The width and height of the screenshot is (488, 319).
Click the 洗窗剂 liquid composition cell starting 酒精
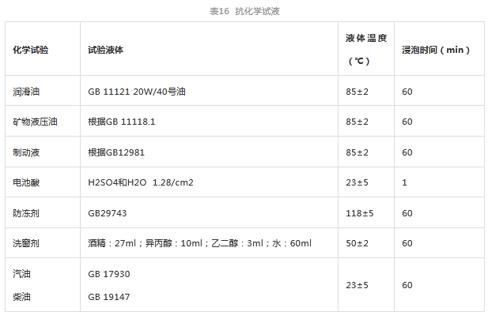pos(199,243)
